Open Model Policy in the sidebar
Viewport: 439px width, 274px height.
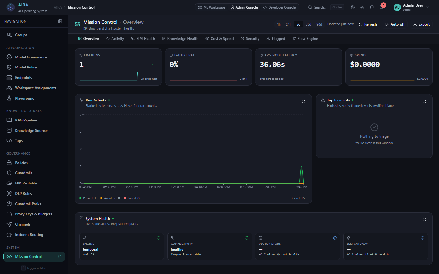(x=34, y=67)
